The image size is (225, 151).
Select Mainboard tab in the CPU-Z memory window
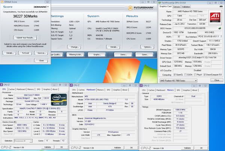pyautogui.click(x=160, y=90)
